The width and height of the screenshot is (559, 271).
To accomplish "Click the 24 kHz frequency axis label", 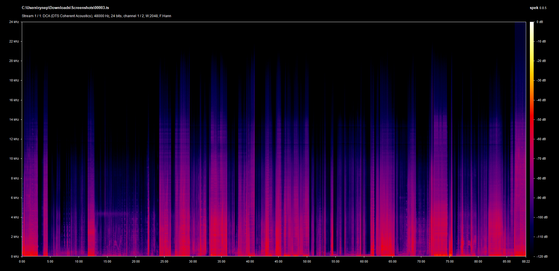I will pyautogui.click(x=14, y=22).
